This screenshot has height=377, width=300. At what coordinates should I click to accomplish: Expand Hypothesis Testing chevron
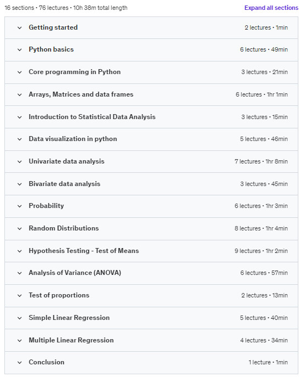(x=19, y=251)
